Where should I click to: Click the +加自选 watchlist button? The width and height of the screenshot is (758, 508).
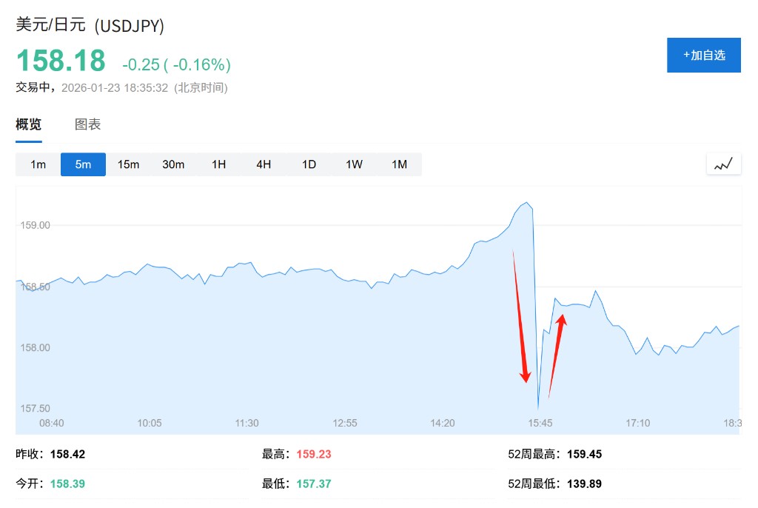(x=703, y=56)
